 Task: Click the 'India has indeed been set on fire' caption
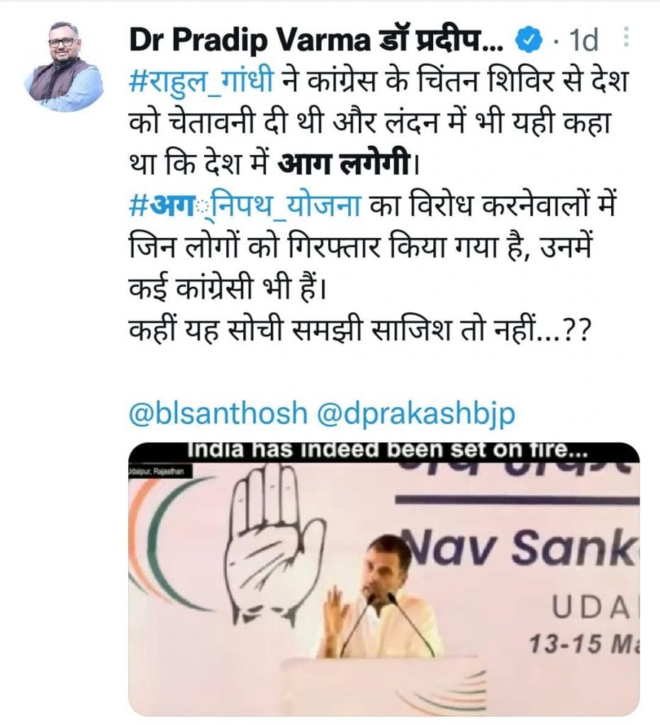(x=387, y=451)
